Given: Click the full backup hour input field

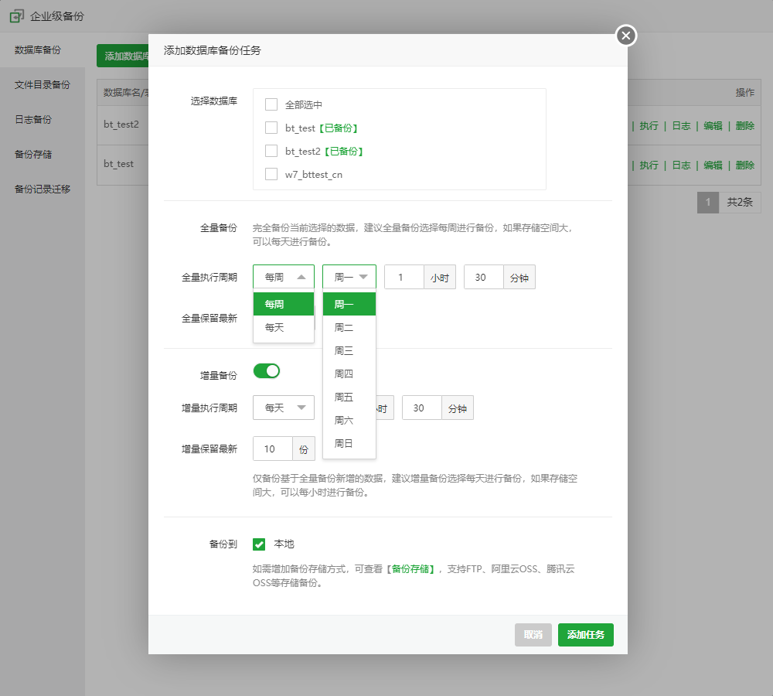Looking at the screenshot, I should [x=404, y=277].
